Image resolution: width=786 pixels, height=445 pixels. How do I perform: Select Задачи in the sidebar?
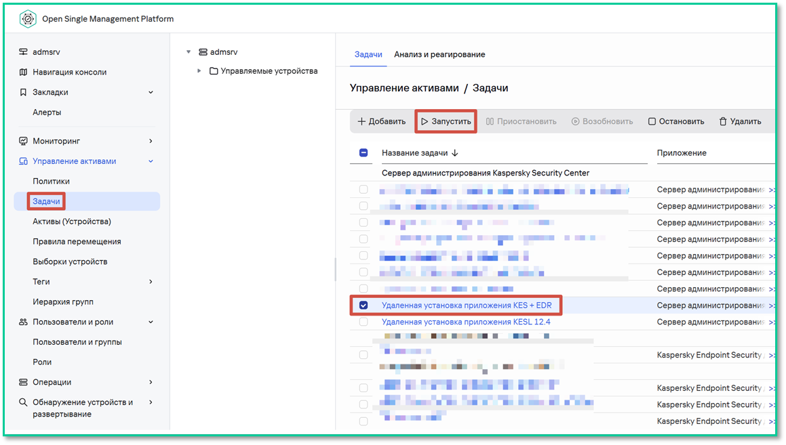point(46,201)
